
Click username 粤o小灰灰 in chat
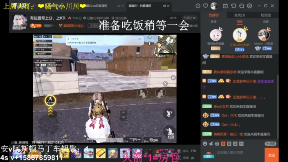pos(221,106)
